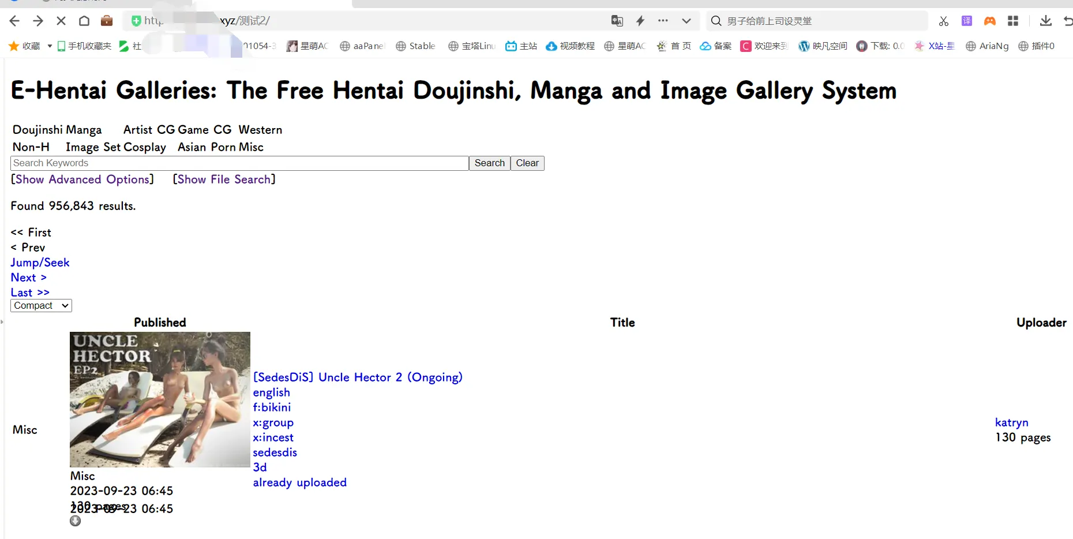The height and width of the screenshot is (539, 1073).
Task: Click the 收藏 star bookmark icon
Action: (x=14, y=46)
